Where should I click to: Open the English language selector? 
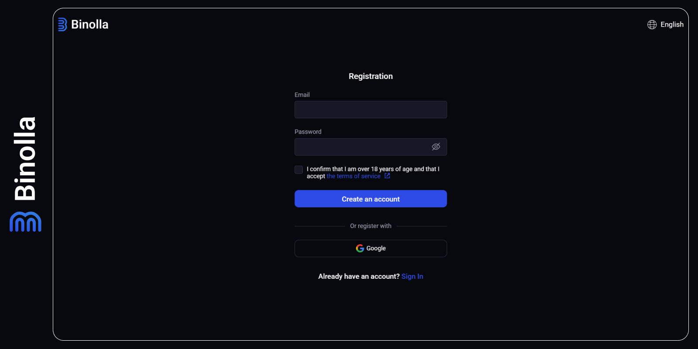pos(672,24)
